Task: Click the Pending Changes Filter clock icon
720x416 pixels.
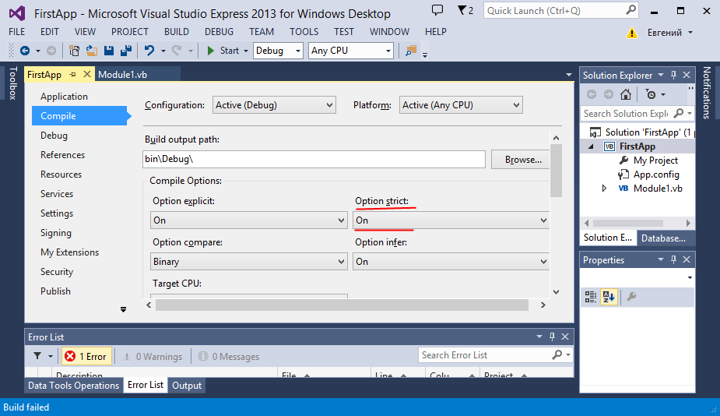Action: [651, 95]
